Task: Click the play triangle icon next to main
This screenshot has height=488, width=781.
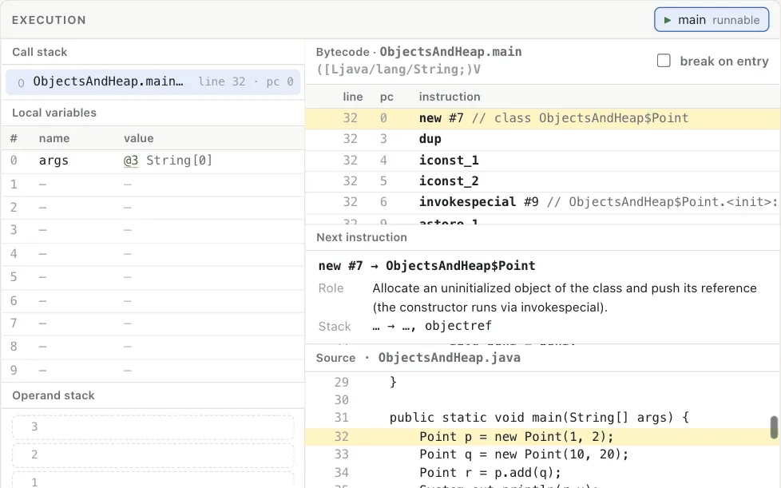Action: [668, 21]
